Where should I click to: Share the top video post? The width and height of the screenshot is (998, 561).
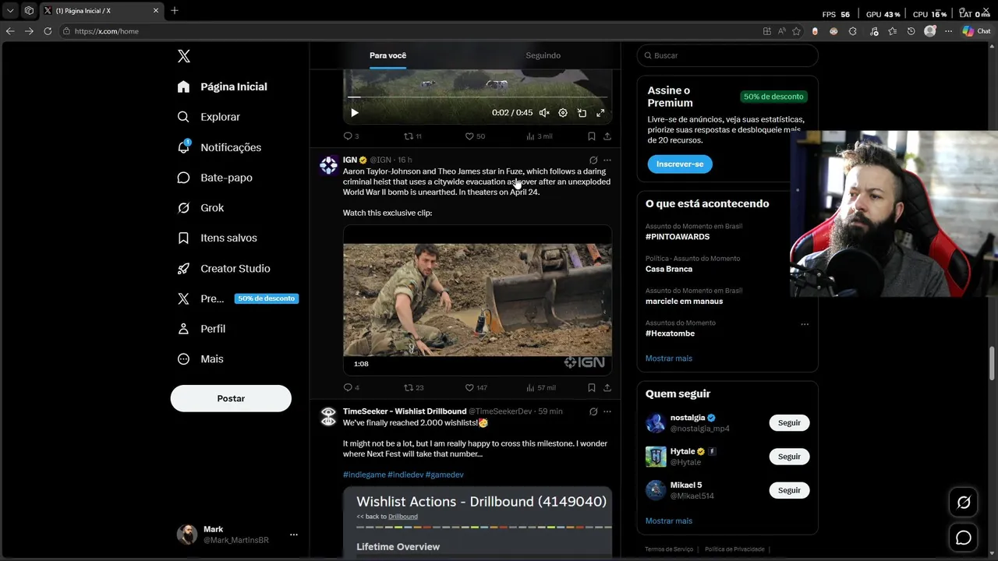607,136
